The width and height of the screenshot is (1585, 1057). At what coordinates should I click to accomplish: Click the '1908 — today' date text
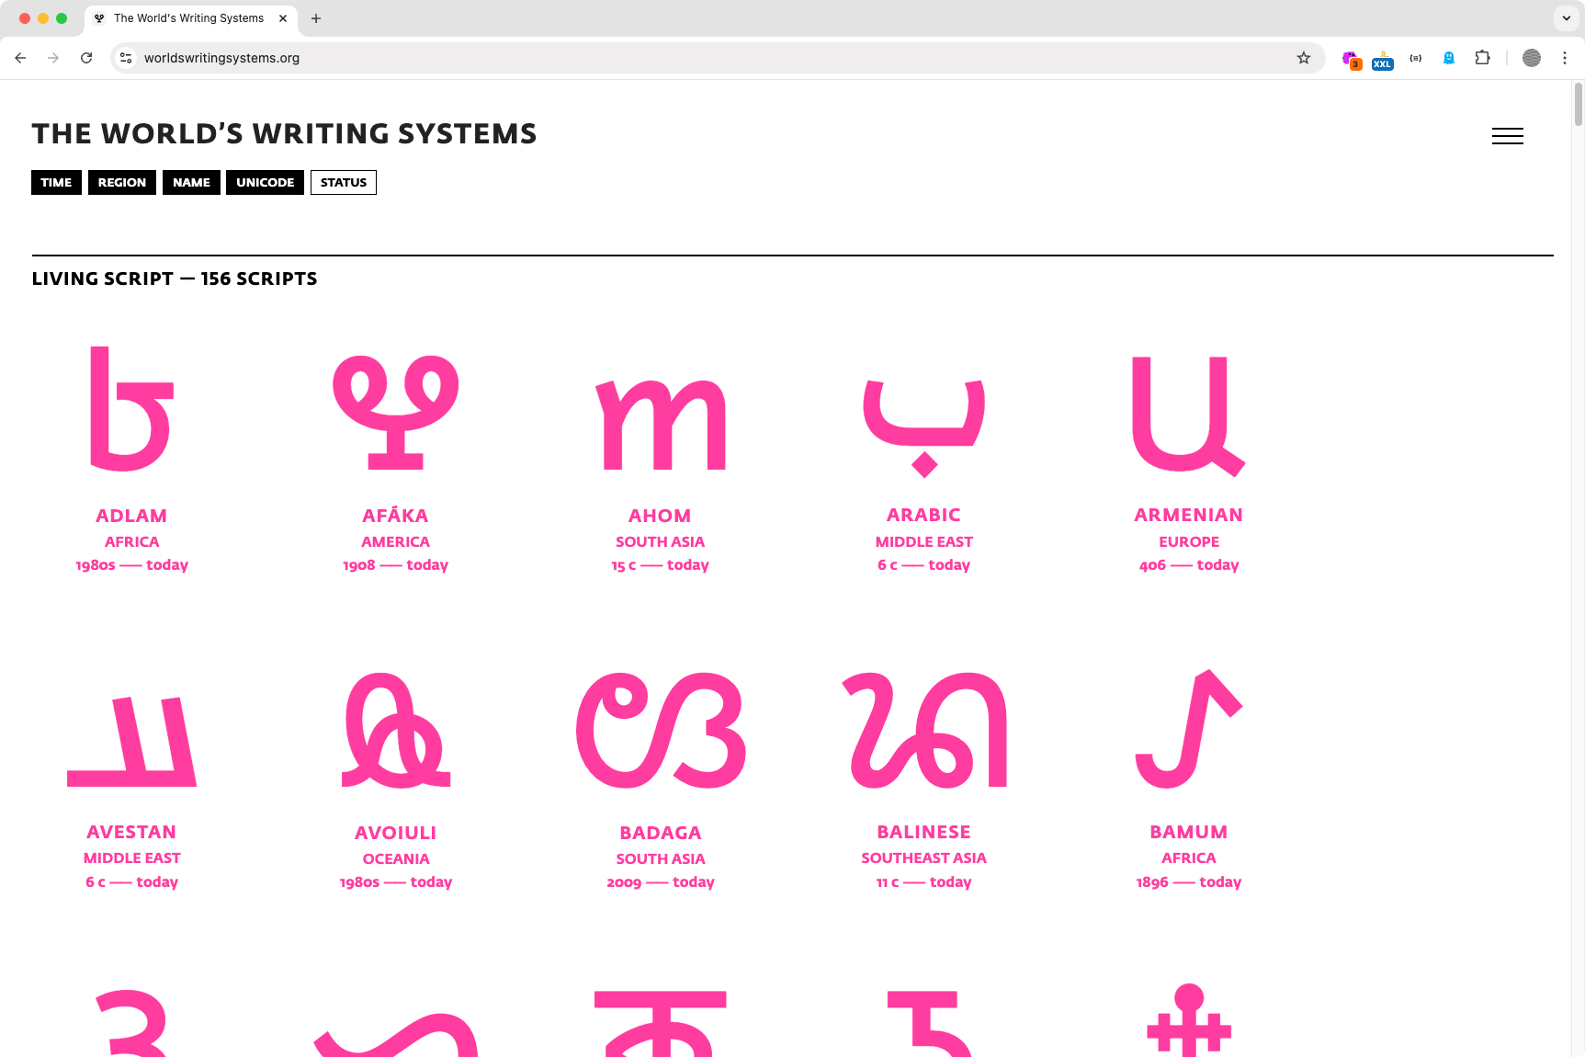coord(396,565)
